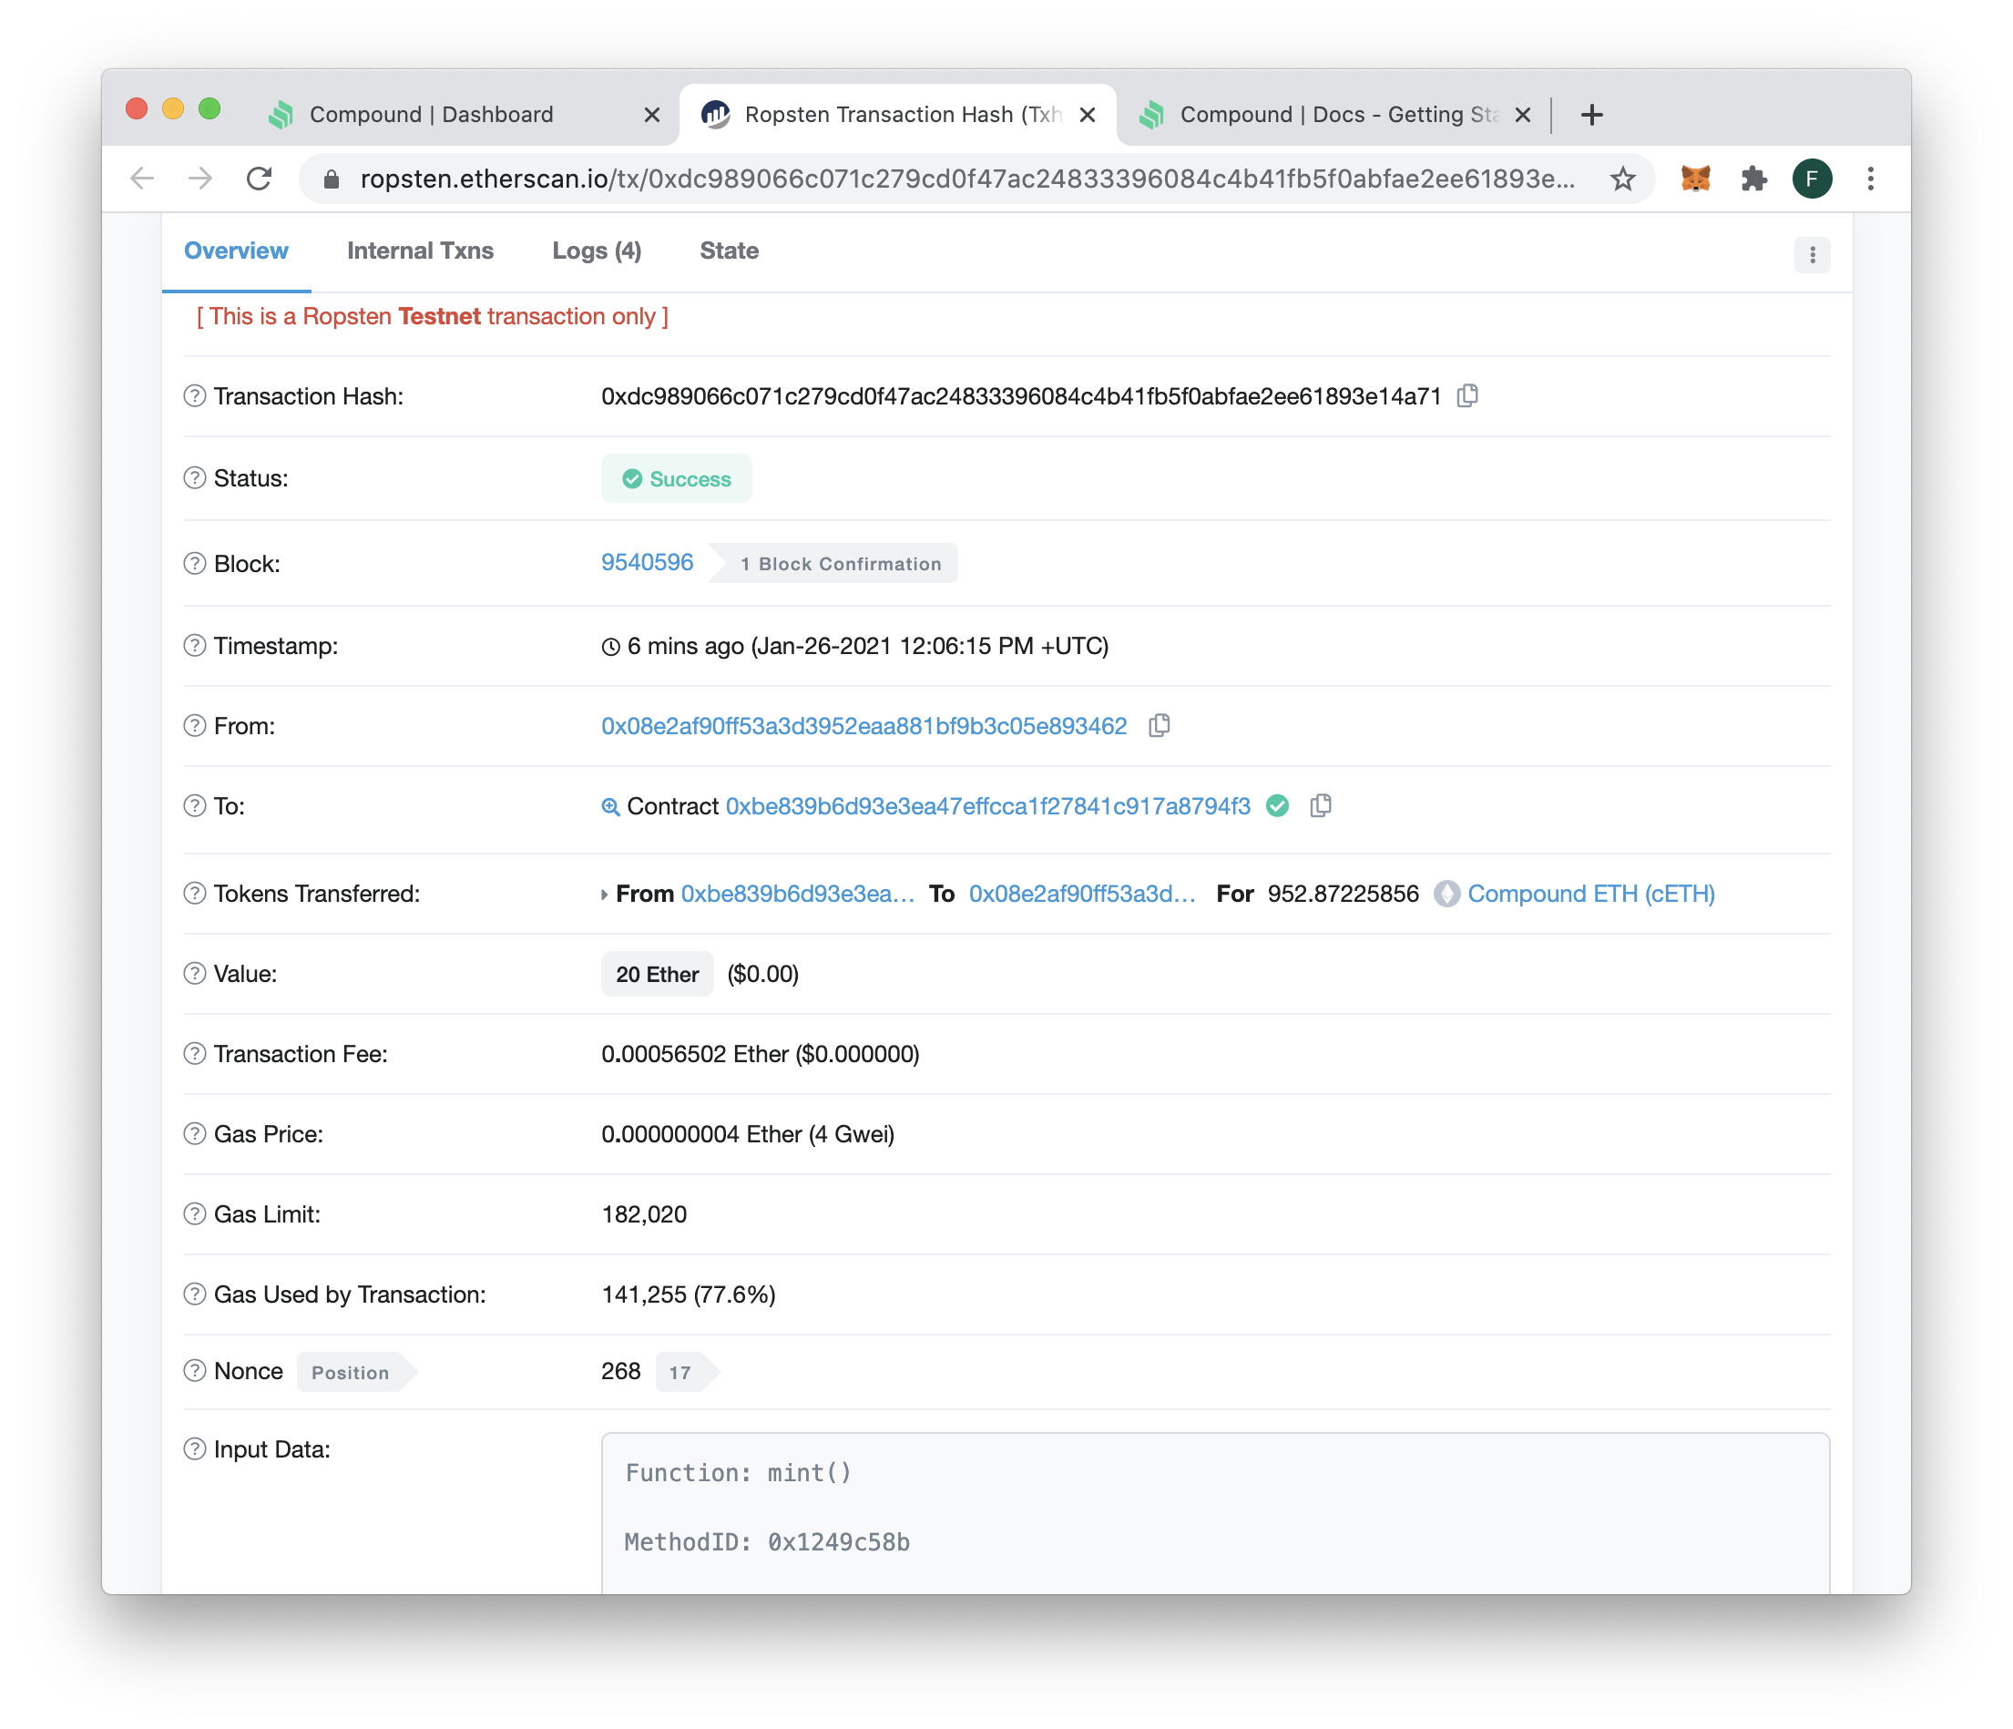This screenshot has width=2013, height=1729.
Task: Open a new browser tab
Action: coord(1591,115)
